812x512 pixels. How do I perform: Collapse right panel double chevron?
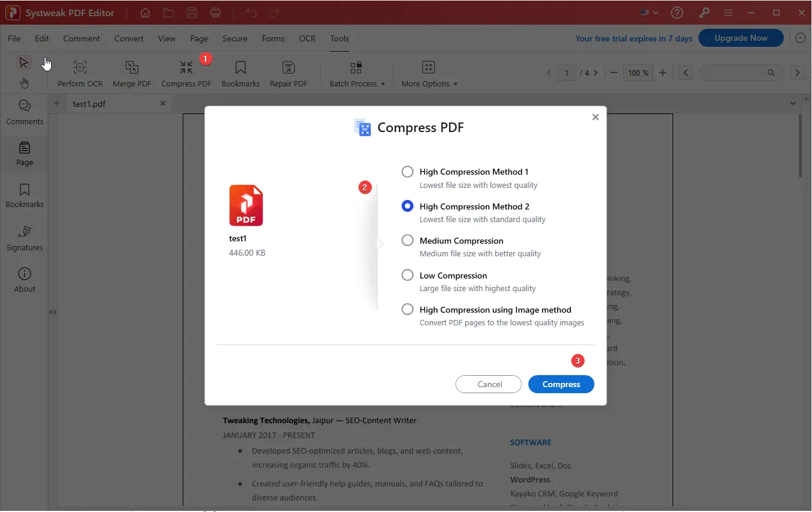[807, 98]
